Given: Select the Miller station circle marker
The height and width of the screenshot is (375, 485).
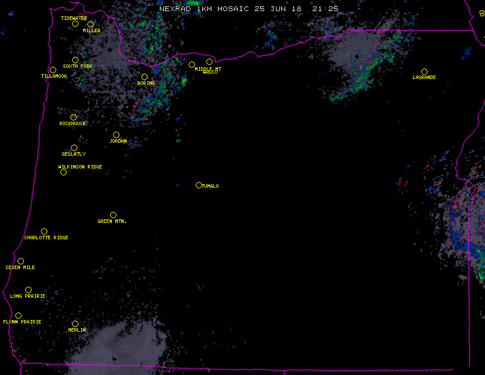Looking at the screenshot, I should [x=90, y=24].
